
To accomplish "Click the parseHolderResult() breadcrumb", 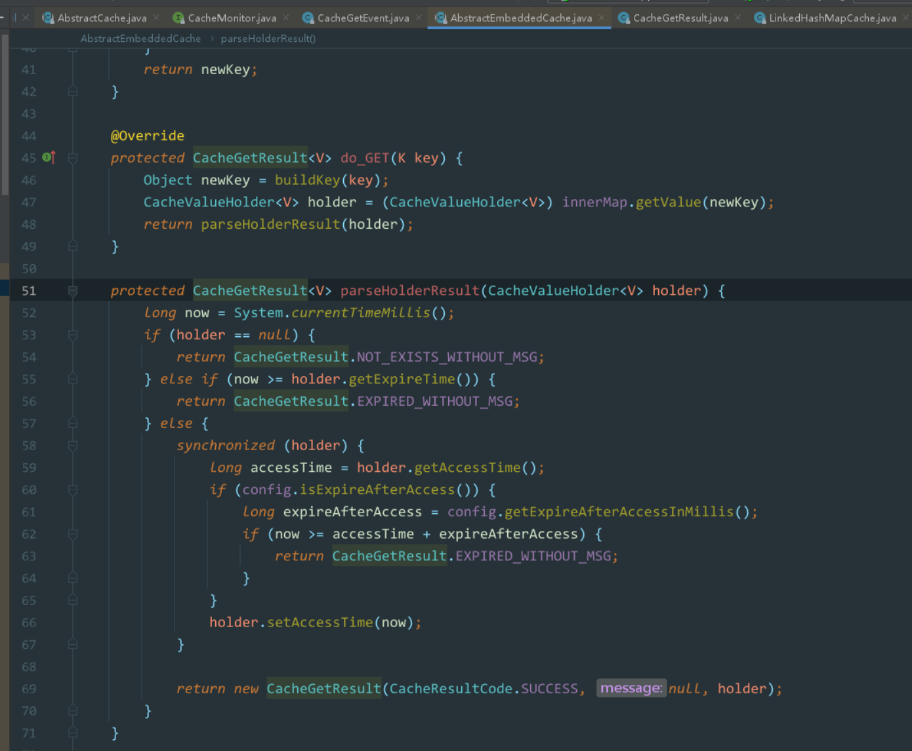I will click(268, 39).
